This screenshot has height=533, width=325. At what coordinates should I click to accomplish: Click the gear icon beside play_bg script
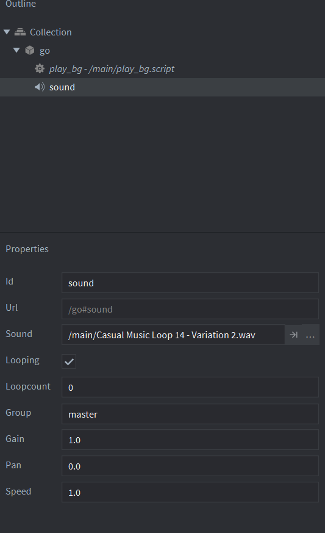40,68
